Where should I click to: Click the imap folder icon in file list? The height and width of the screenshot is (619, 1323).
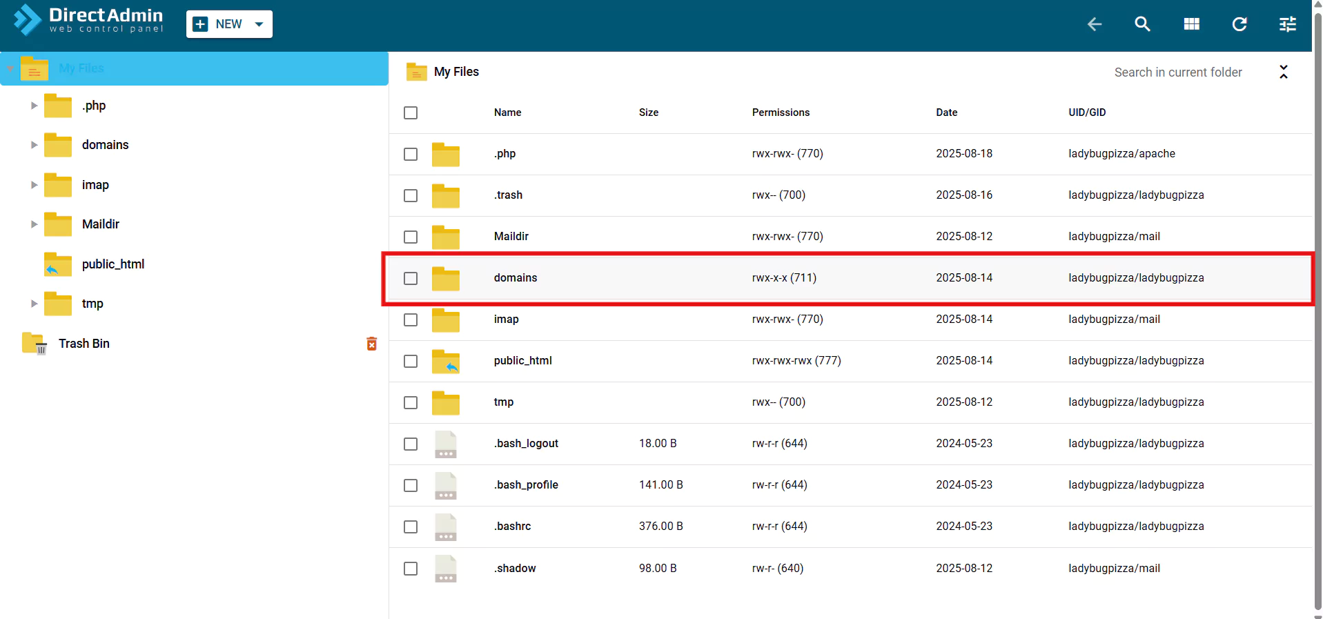(x=446, y=320)
